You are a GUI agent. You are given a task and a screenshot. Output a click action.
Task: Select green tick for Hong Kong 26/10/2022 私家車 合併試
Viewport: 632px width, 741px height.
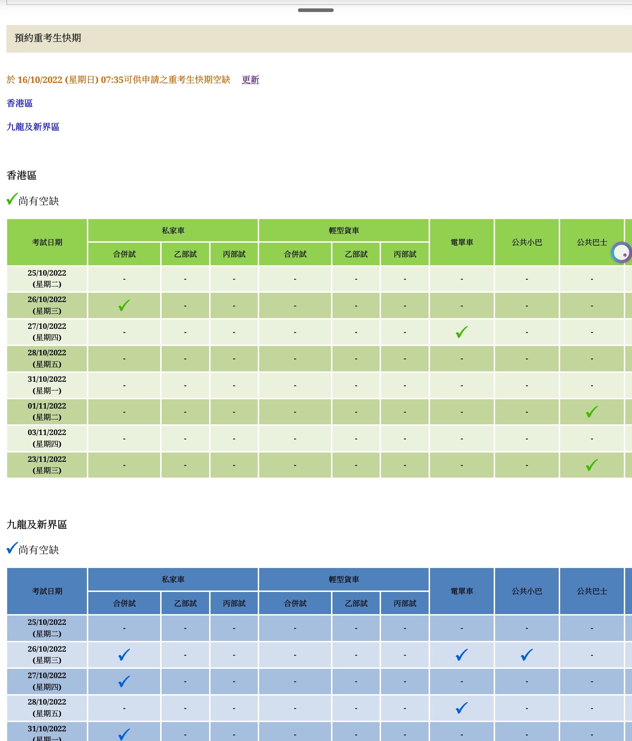(x=124, y=305)
